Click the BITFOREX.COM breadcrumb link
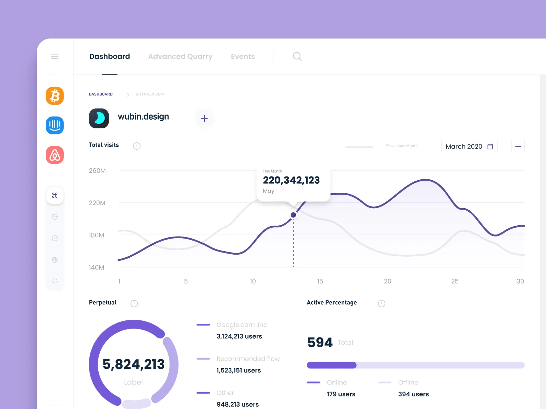The image size is (546, 409). pos(149,94)
